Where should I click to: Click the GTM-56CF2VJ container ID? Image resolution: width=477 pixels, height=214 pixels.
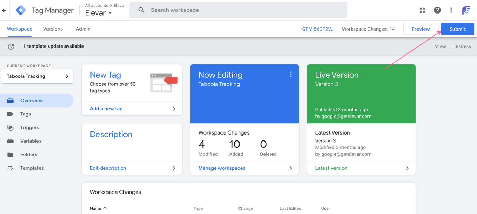[318, 29]
